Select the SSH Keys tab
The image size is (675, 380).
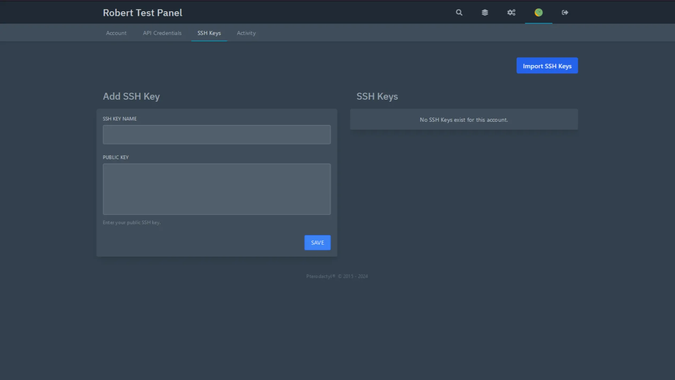tap(209, 33)
